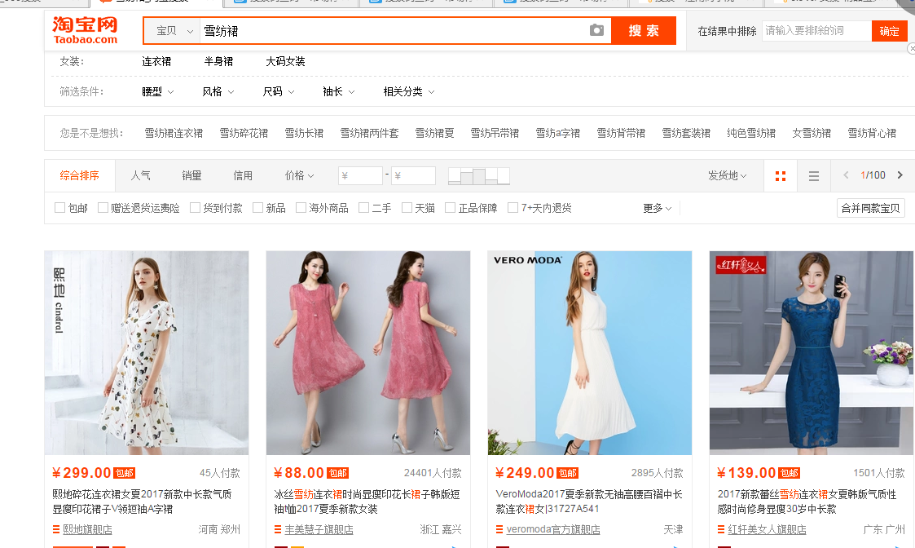Sort results by 销量
Image resolution: width=915 pixels, height=548 pixels.
pyautogui.click(x=191, y=176)
